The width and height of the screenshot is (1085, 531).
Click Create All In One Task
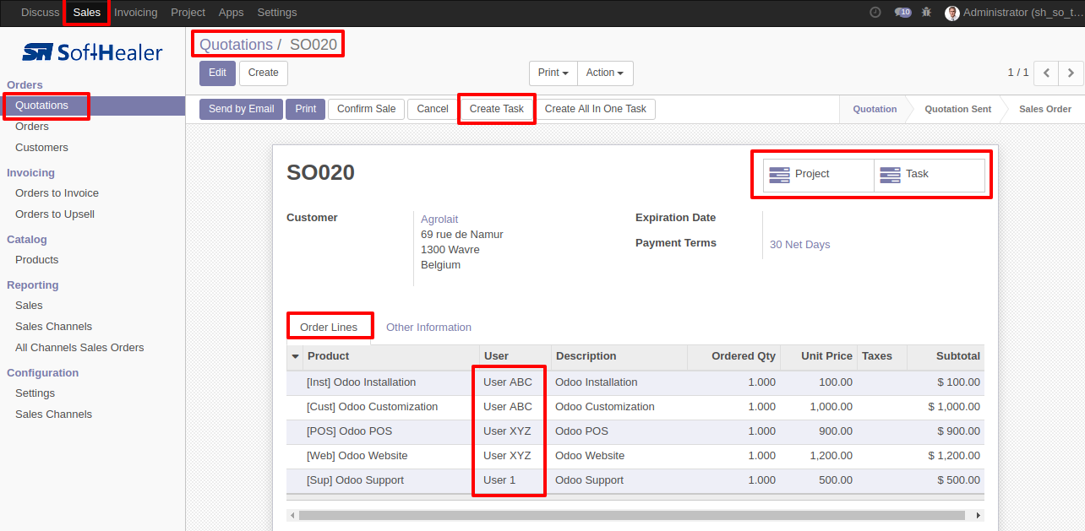[x=596, y=109]
